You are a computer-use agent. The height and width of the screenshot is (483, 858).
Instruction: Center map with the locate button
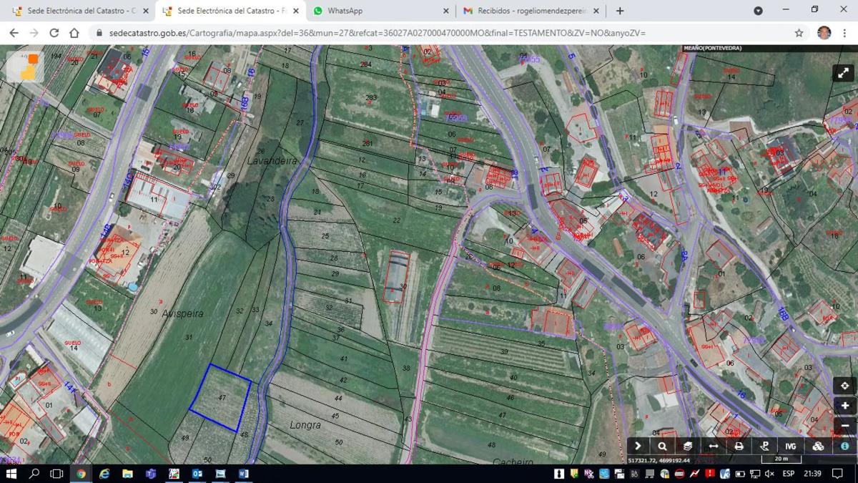844,386
